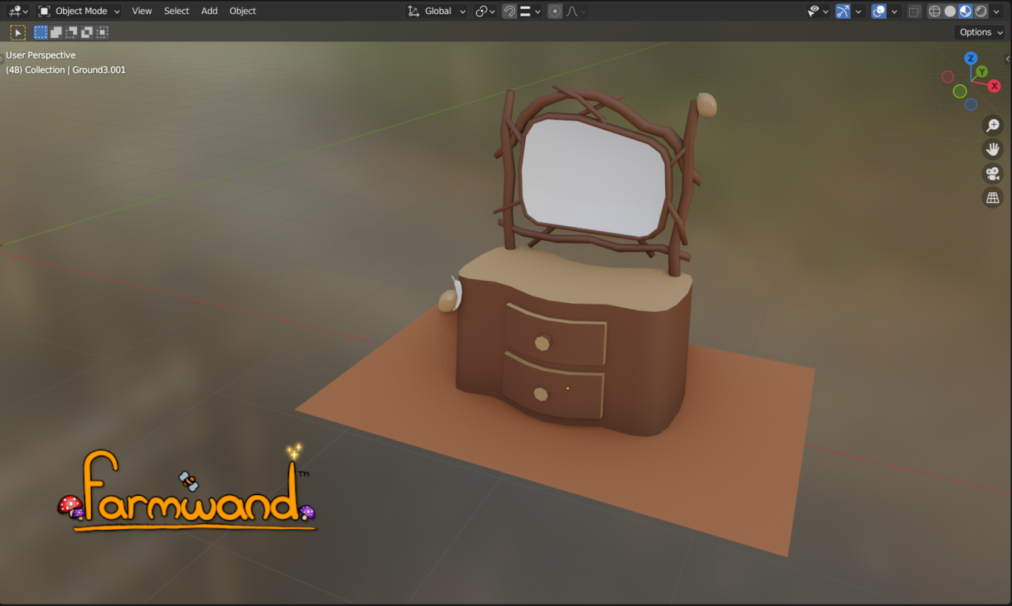Open the View menu
Screen dimensions: 1012x606
[x=142, y=11]
